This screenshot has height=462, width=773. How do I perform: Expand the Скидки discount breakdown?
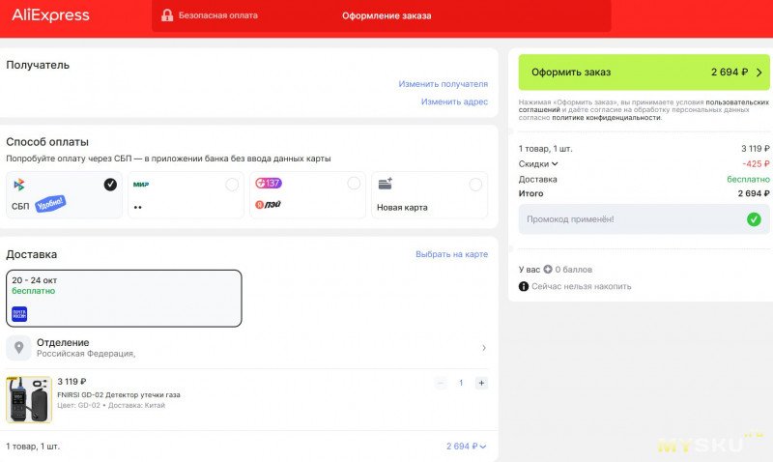tap(539, 164)
